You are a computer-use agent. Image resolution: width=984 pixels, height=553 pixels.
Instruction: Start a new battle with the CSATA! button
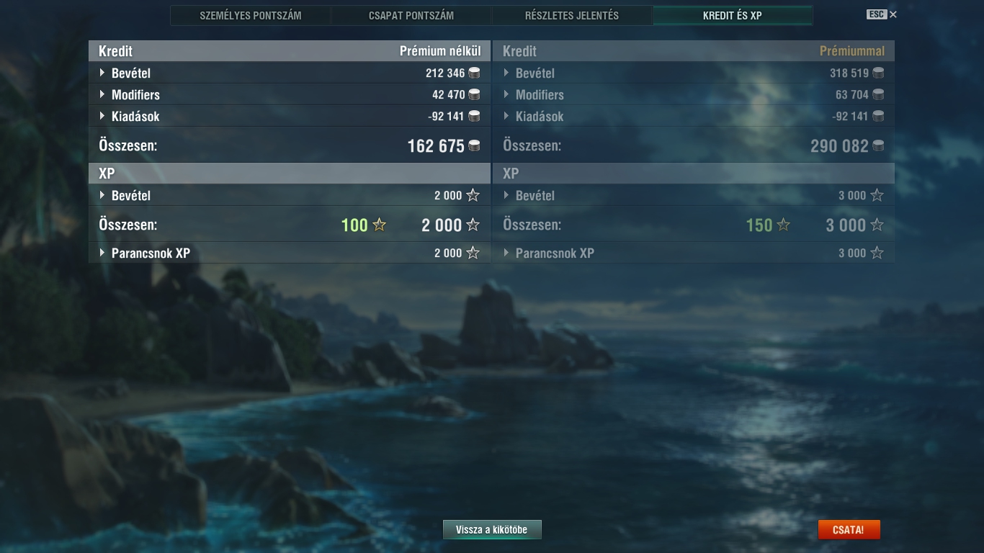coord(849,529)
